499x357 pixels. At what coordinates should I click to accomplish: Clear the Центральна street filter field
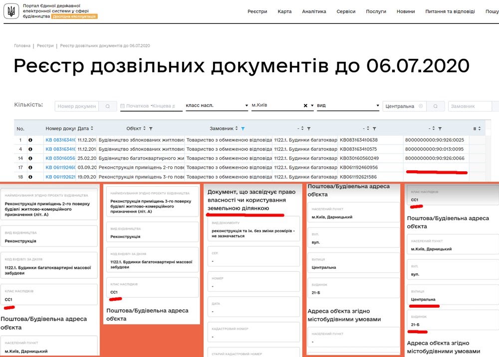[x=421, y=106]
